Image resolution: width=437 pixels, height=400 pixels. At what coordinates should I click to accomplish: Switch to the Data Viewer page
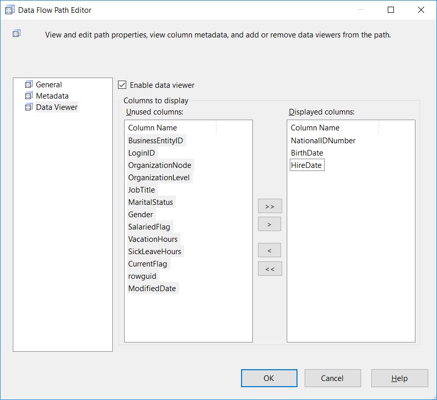pyautogui.click(x=56, y=107)
